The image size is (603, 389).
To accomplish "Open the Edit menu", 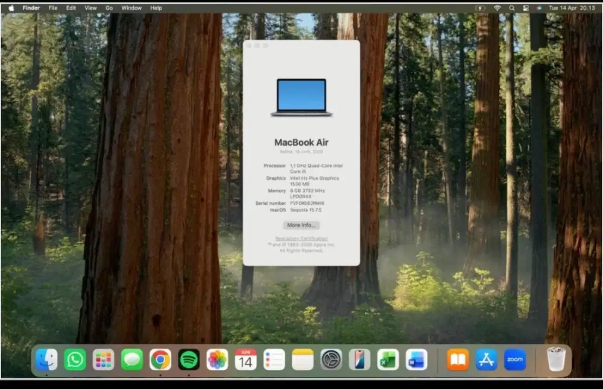I will coord(71,8).
